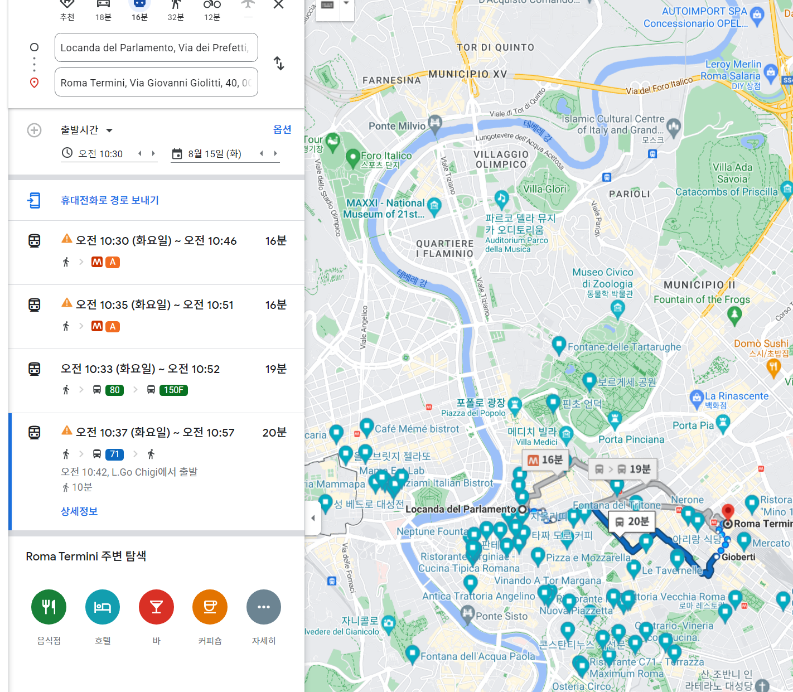Open the restaurants (음식점) nearby icon

pyautogui.click(x=49, y=607)
